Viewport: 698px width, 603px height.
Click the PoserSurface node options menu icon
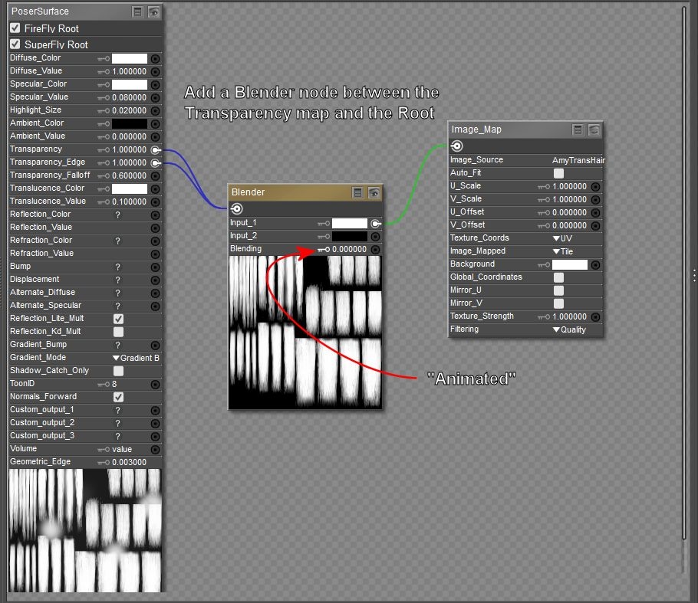[x=137, y=11]
